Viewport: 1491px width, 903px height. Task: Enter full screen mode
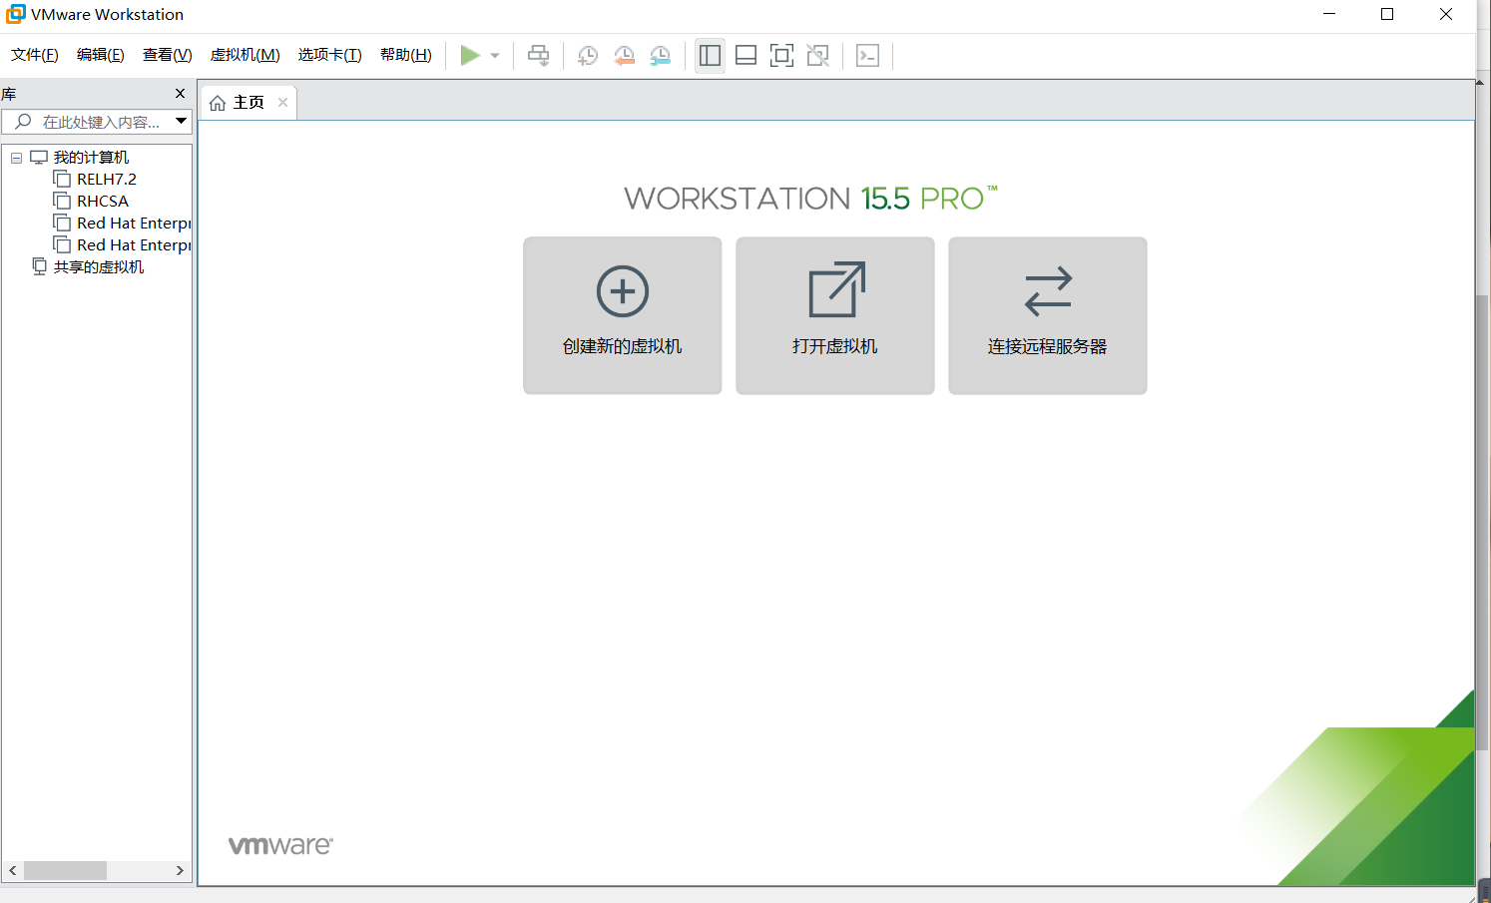(x=781, y=56)
